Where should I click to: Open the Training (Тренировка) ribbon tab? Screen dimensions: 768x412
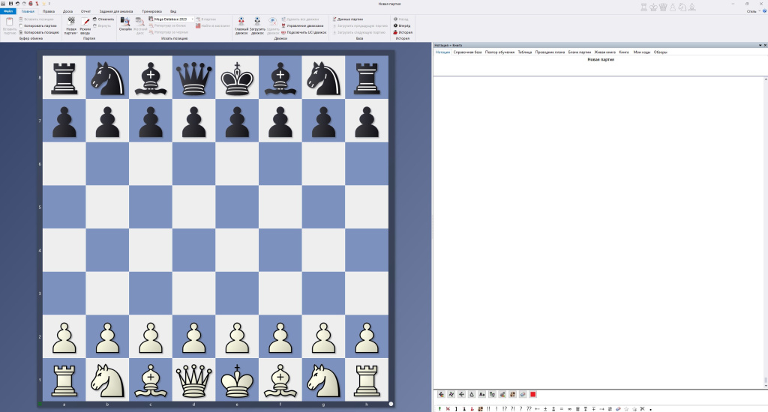tap(151, 11)
